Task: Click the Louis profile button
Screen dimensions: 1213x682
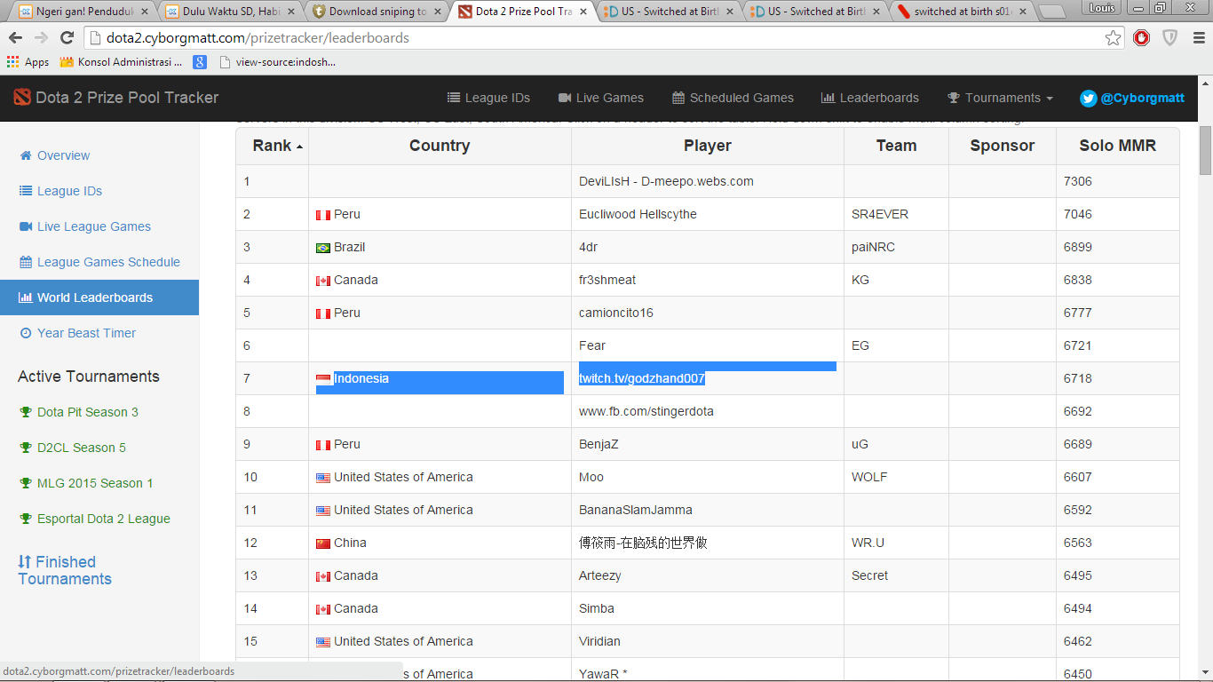Action: click(1102, 7)
